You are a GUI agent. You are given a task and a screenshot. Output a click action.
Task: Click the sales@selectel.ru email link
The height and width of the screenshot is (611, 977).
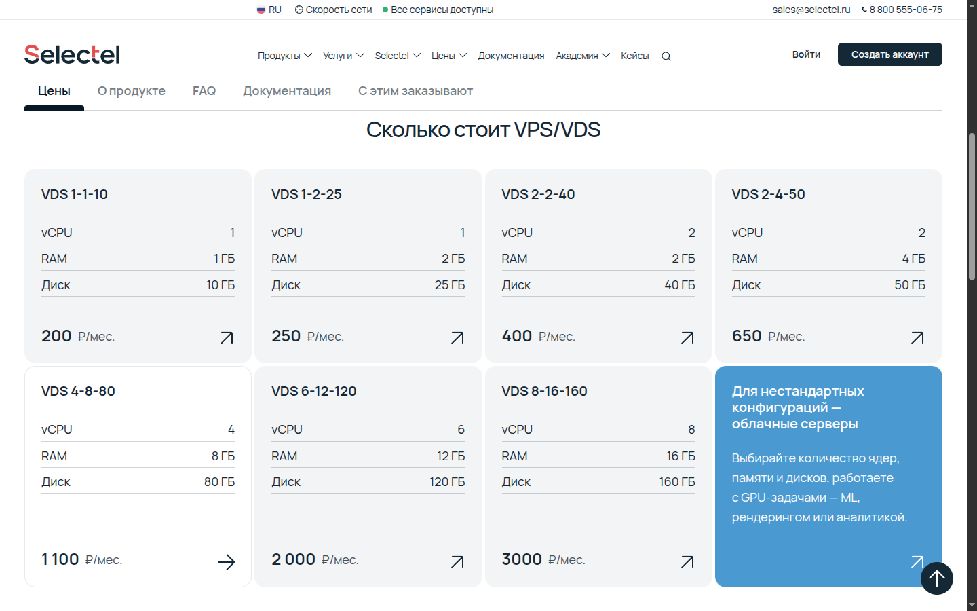point(811,10)
